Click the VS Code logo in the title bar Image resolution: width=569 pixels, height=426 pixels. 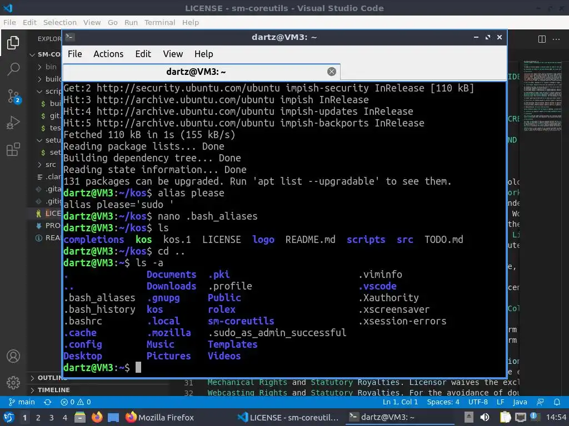[x=8, y=8]
